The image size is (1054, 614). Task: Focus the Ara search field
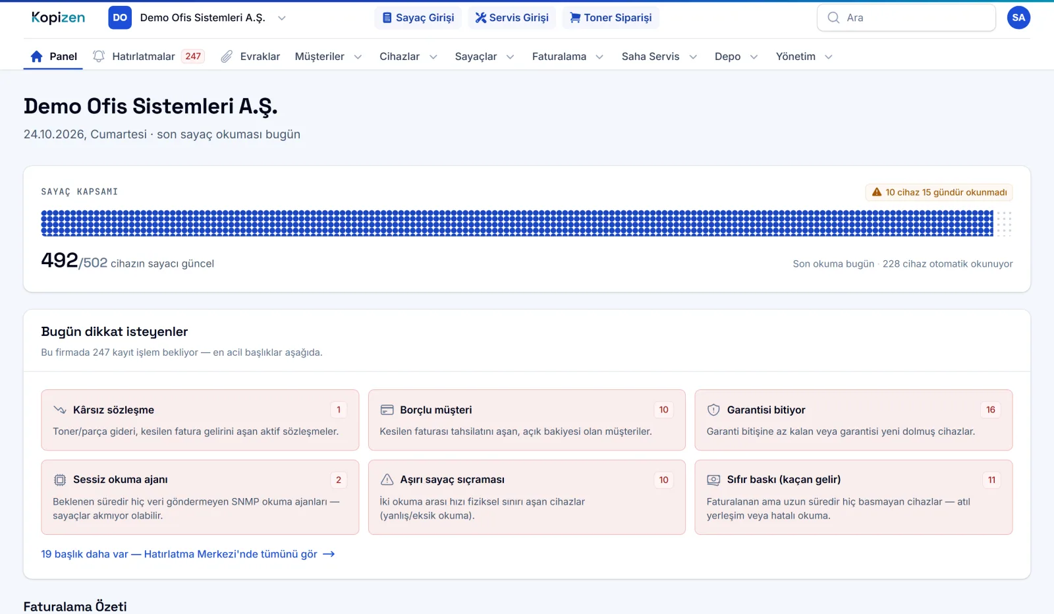(x=906, y=18)
